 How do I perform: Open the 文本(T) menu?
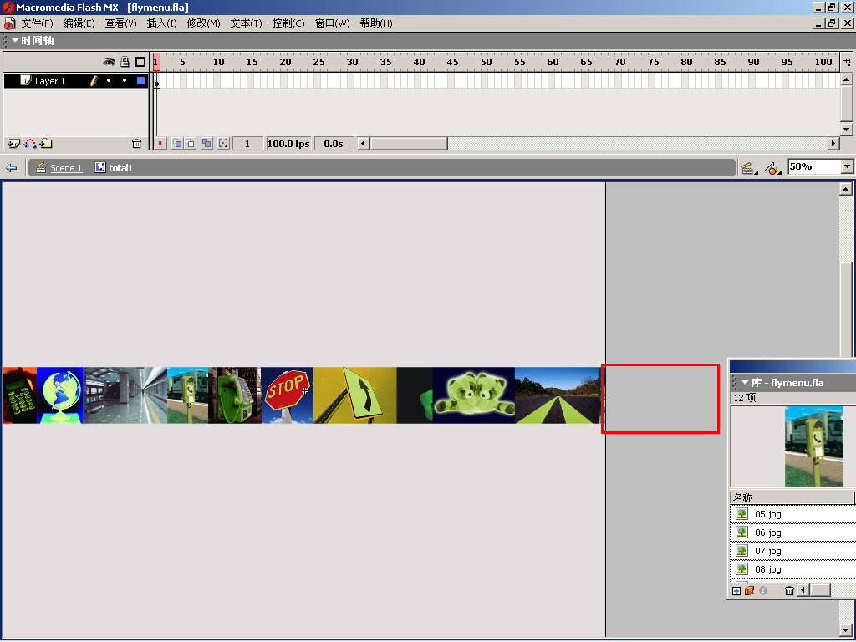pyautogui.click(x=246, y=23)
